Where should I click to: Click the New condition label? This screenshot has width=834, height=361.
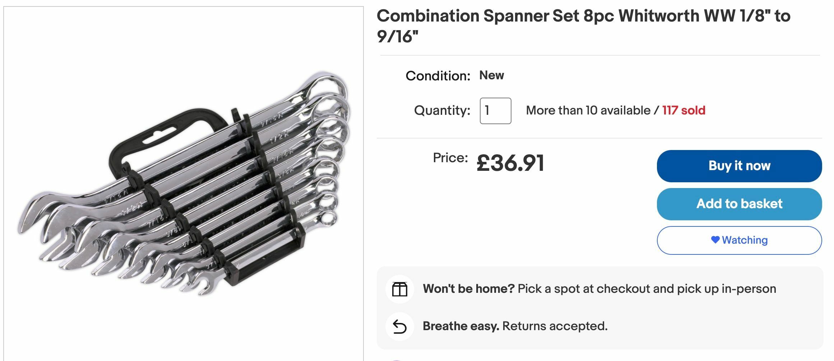pos(492,75)
